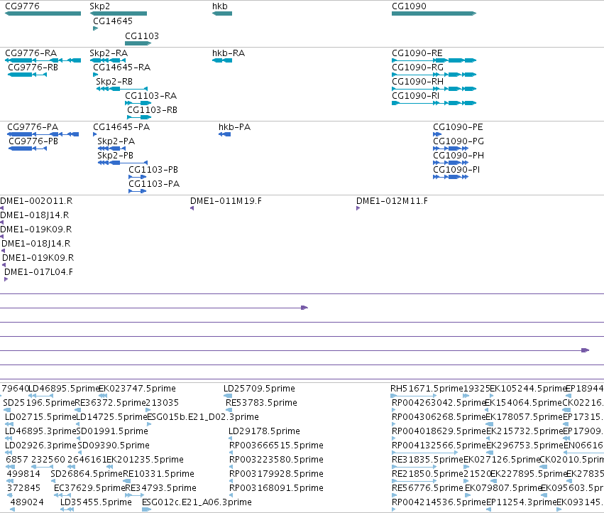The image size is (604, 513).
Task: Click the CG9776-PA protein label
Action: coord(33,127)
